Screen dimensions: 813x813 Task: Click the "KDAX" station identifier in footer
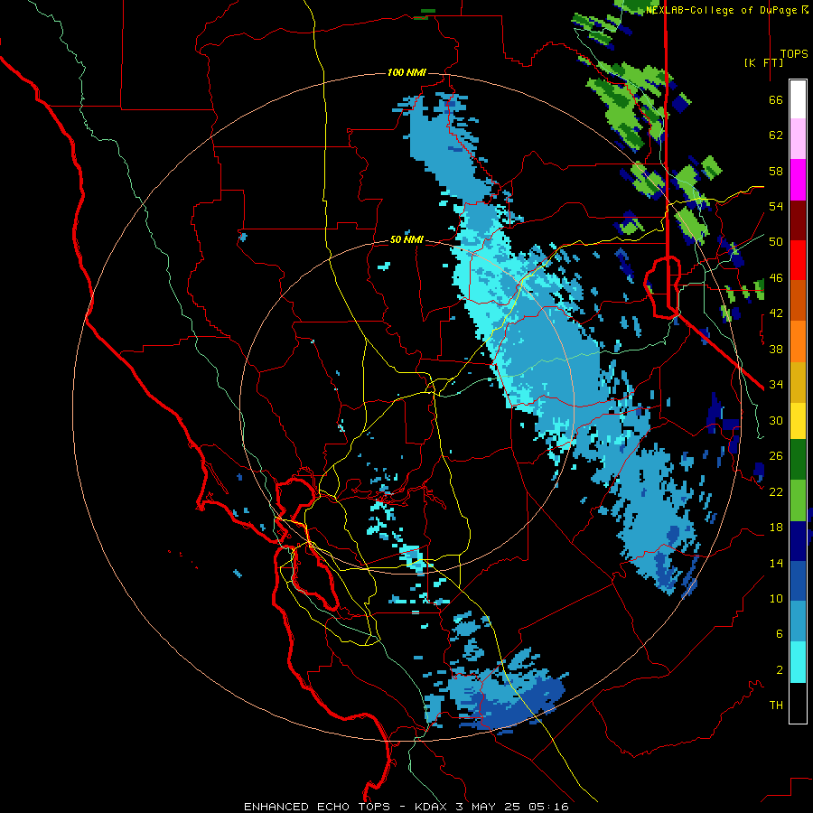433,807
